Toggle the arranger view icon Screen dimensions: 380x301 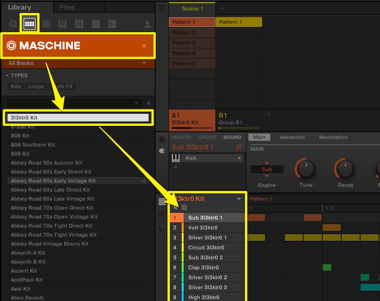pos(162,8)
